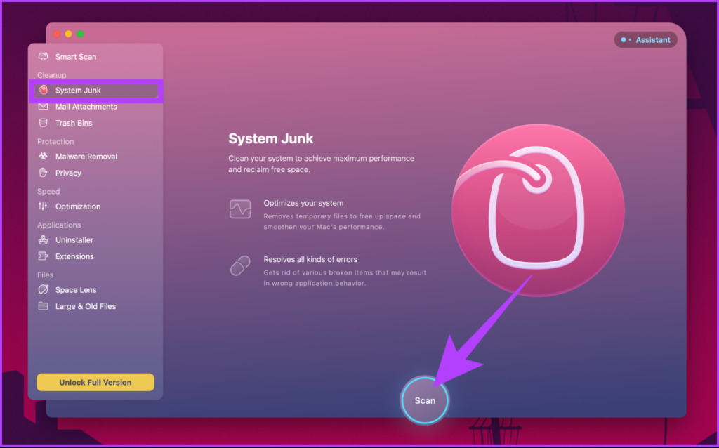Click the large pink System Junk illustration

(x=538, y=210)
